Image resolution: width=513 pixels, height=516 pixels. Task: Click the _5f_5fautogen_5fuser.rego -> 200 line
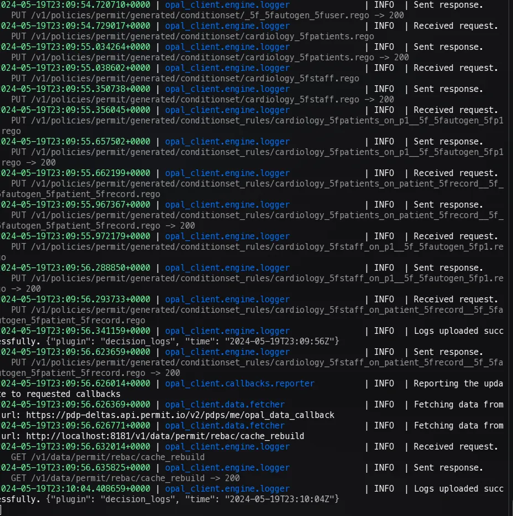(x=210, y=16)
